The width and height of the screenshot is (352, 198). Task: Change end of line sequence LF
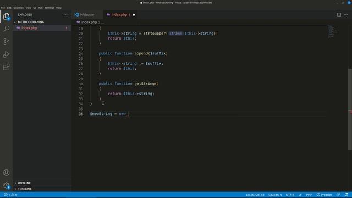[300, 195]
